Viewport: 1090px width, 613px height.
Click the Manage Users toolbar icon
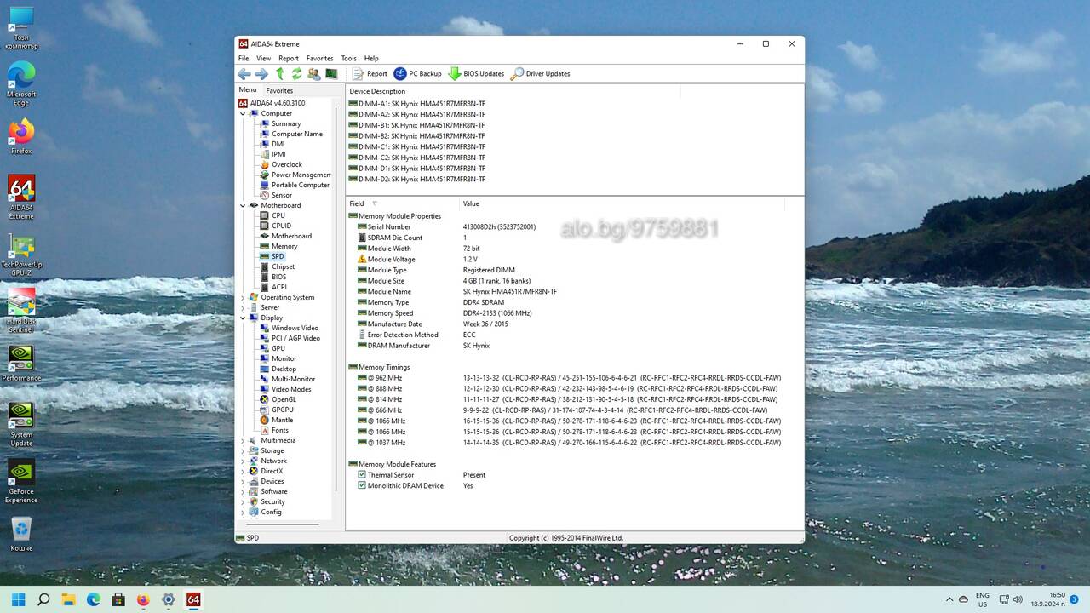(x=314, y=74)
